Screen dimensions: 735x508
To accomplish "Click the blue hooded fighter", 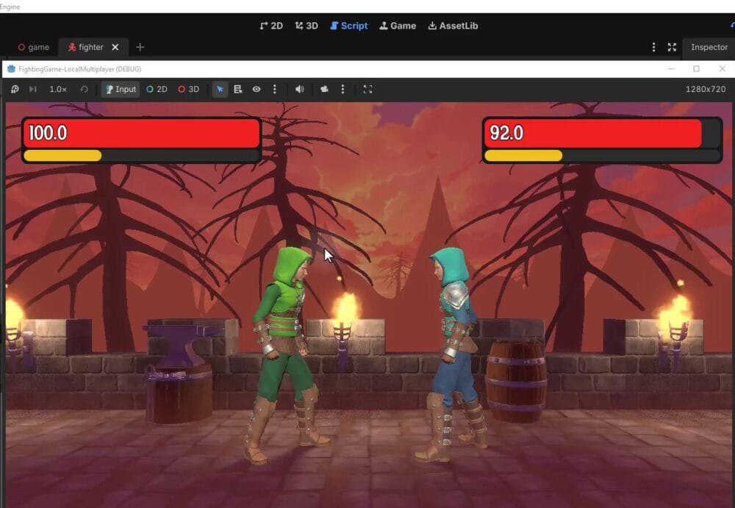I will (453, 354).
